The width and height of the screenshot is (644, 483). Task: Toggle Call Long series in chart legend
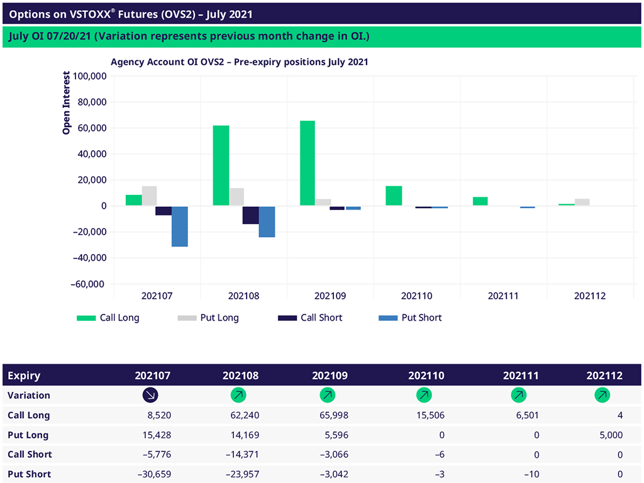pyautogui.click(x=108, y=318)
